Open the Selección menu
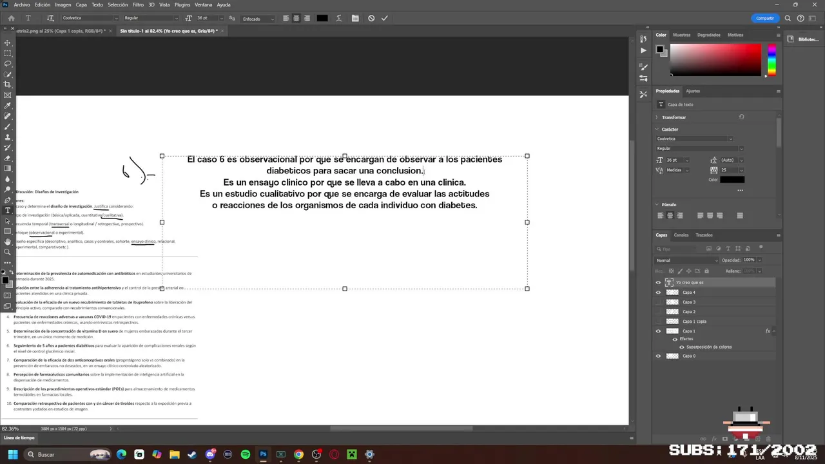Viewport: 825px width, 464px height. point(117,5)
